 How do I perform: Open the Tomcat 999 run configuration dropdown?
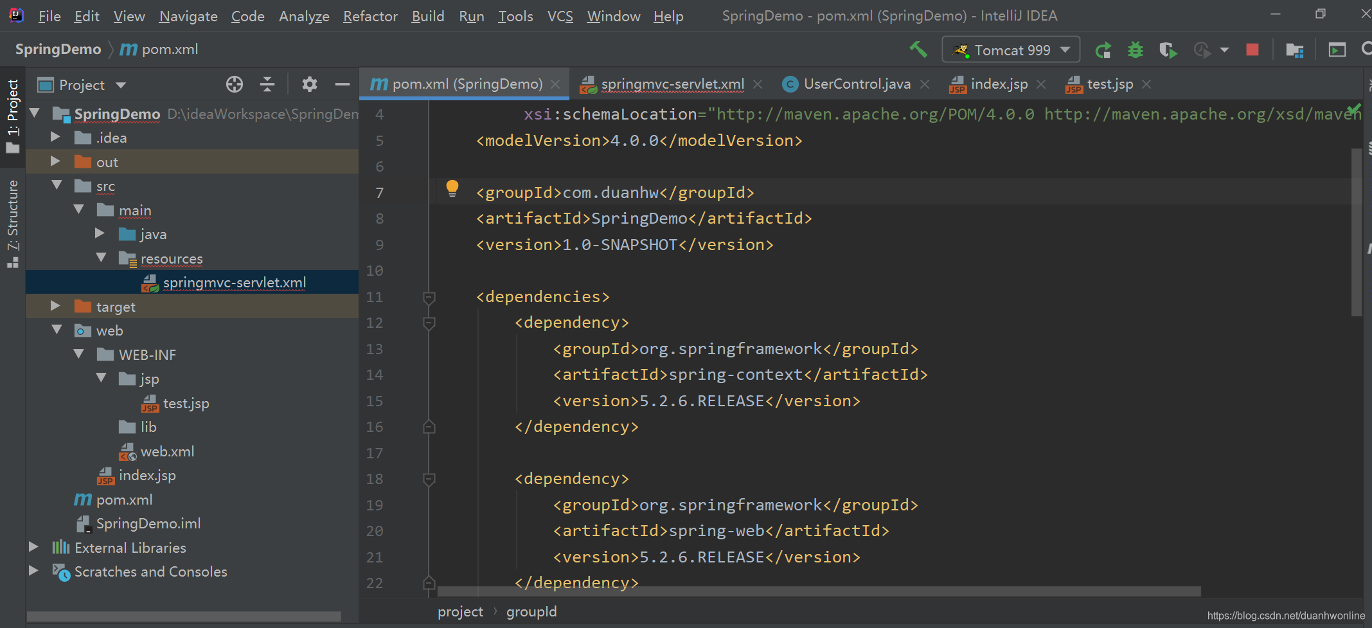(x=1011, y=49)
